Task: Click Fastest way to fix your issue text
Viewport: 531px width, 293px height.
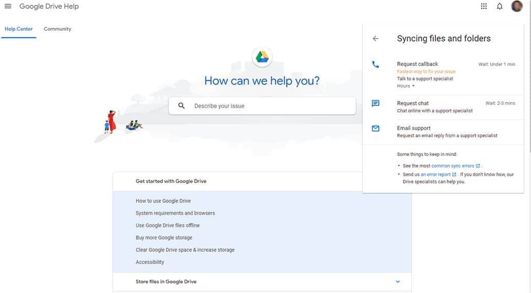Action: [x=426, y=71]
